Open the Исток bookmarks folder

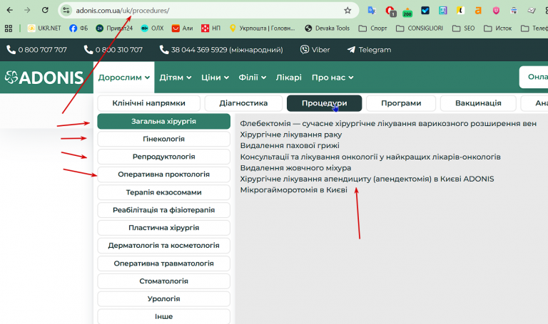[497, 28]
